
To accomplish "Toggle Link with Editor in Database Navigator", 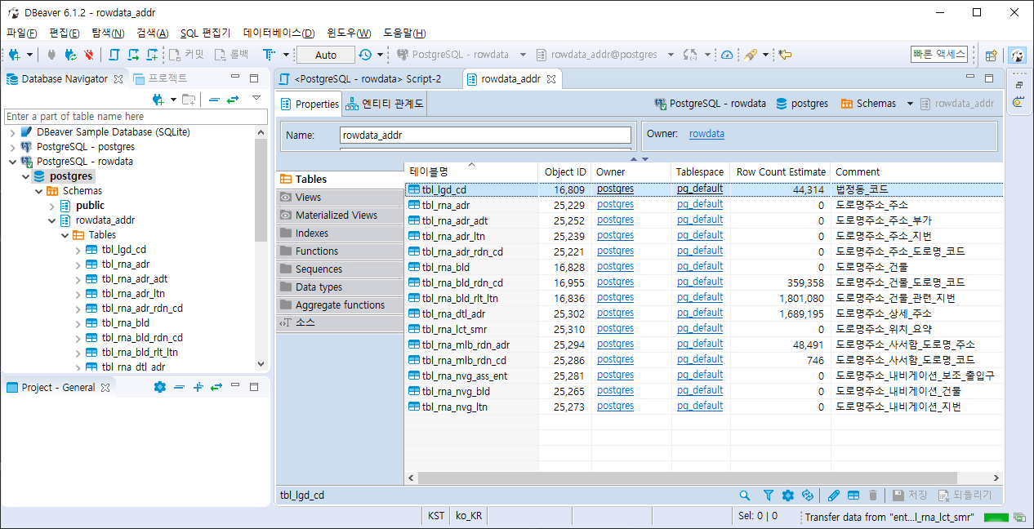I will click(x=233, y=100).
